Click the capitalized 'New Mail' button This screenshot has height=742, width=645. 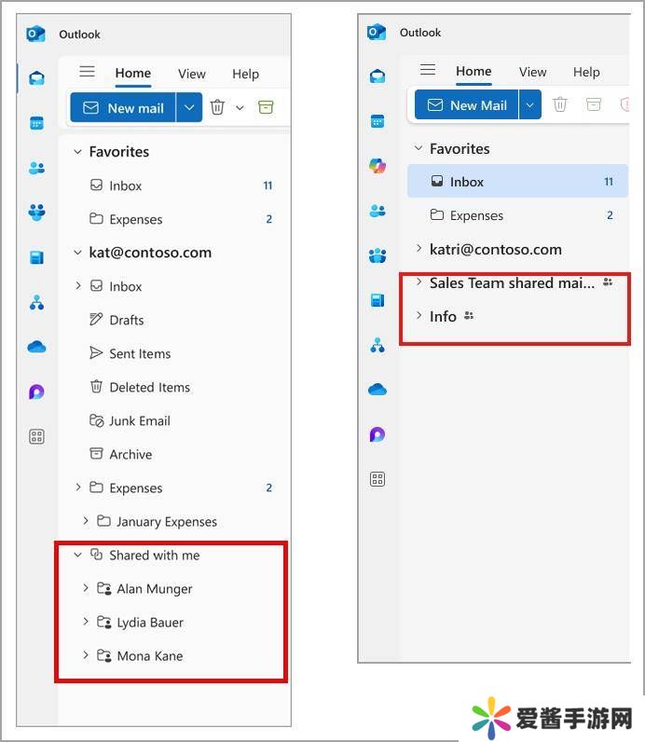pos(466,105)
